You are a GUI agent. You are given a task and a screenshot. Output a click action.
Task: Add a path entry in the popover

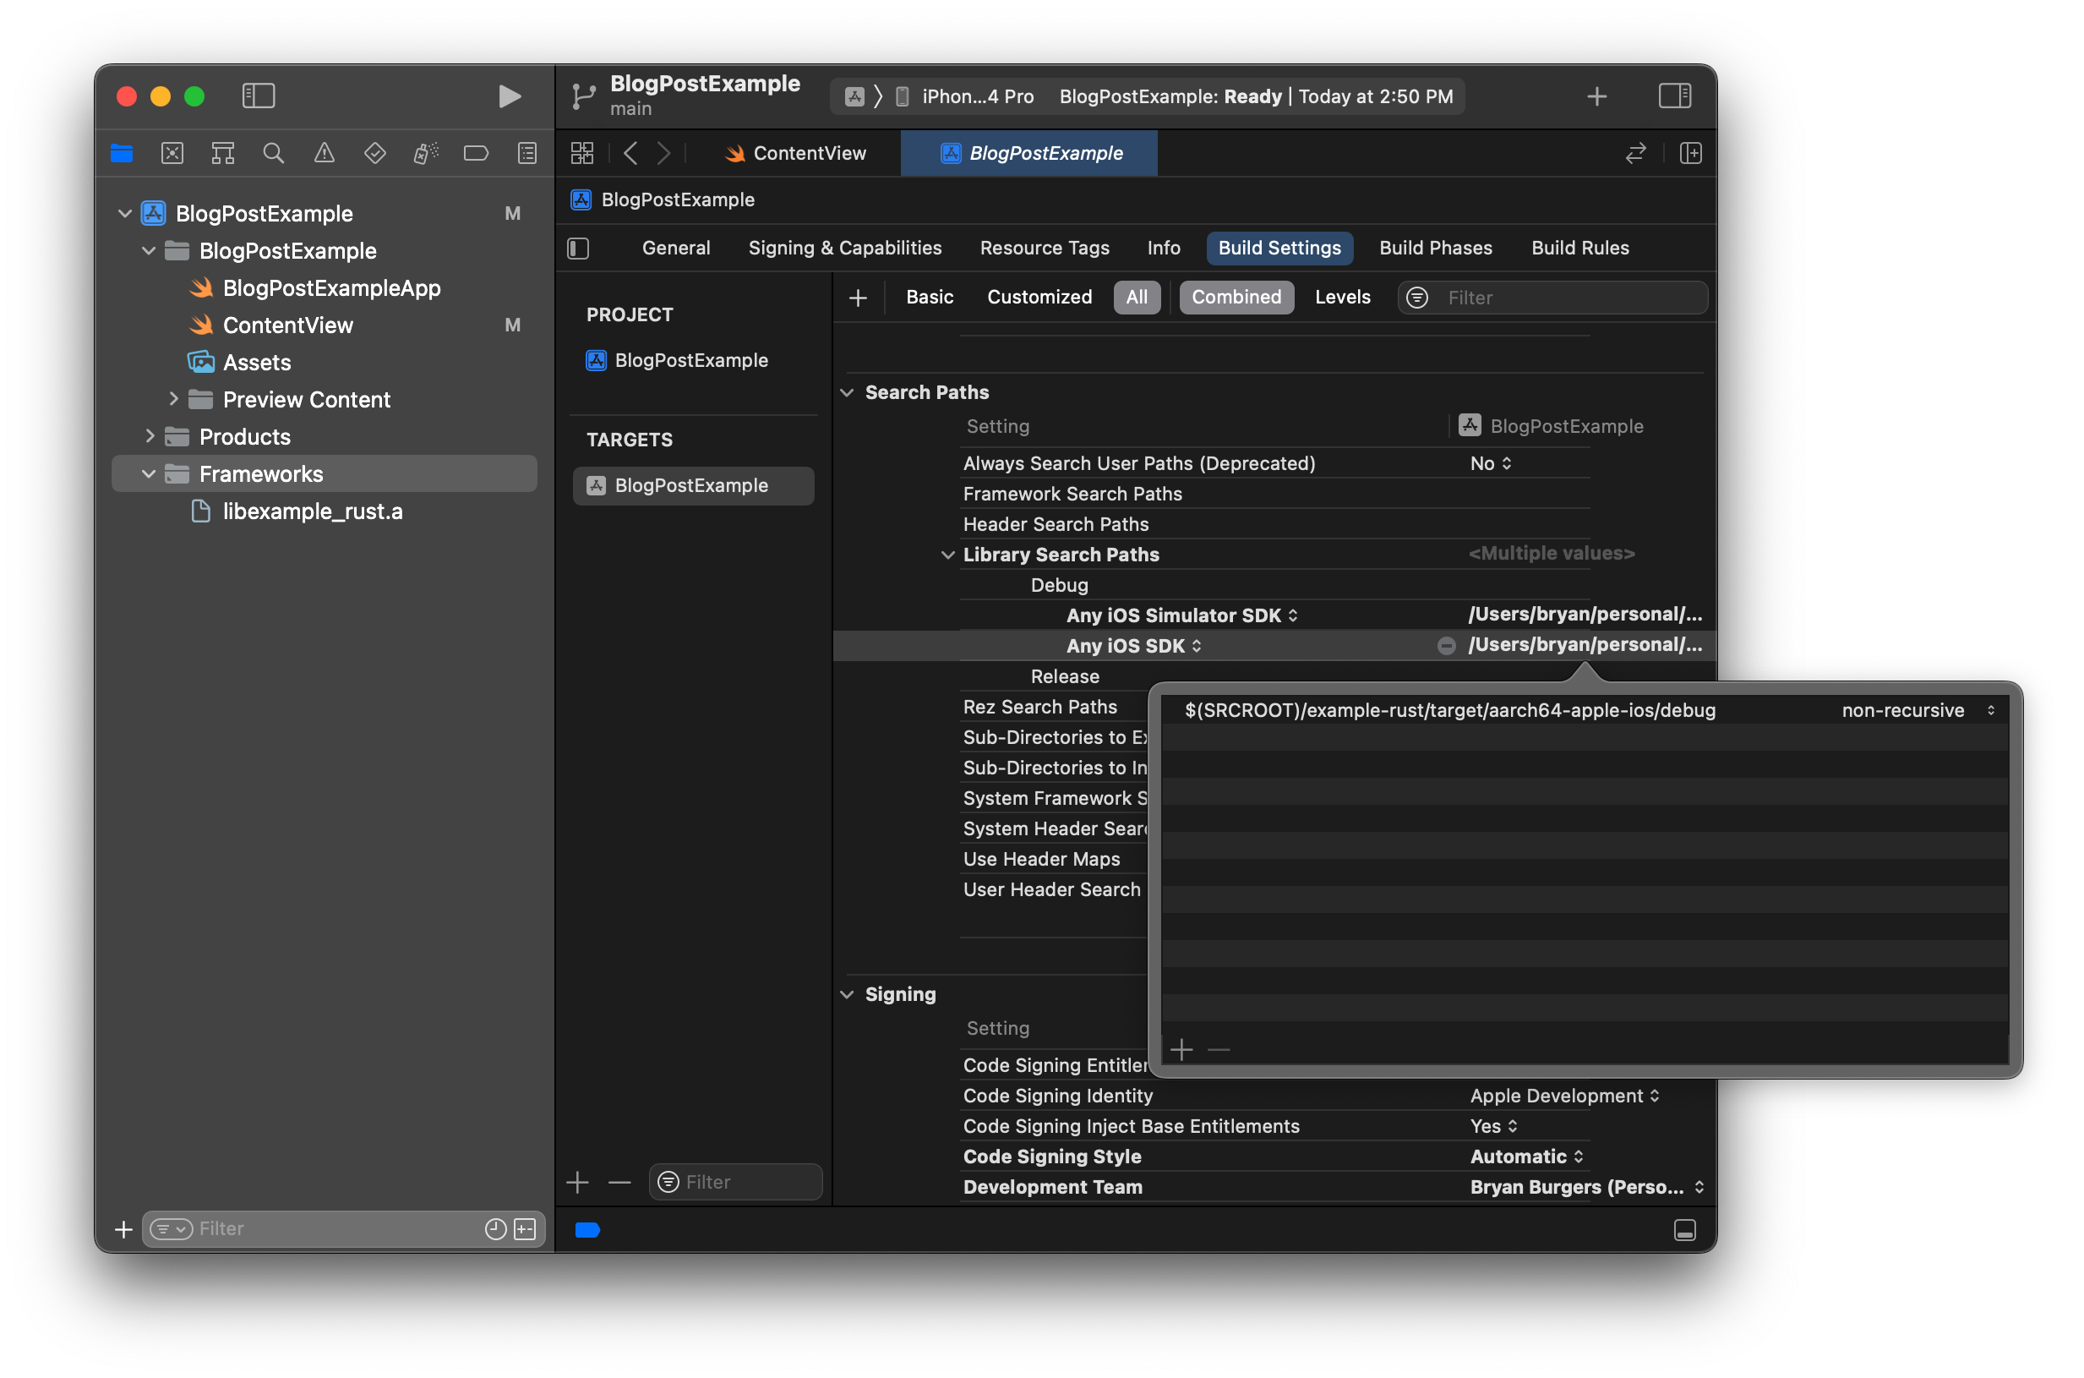[1181, 1049]
